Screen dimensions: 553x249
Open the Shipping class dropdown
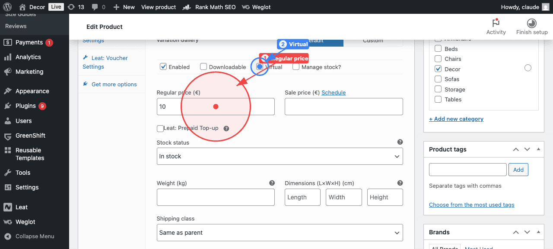tap(280, 233)
